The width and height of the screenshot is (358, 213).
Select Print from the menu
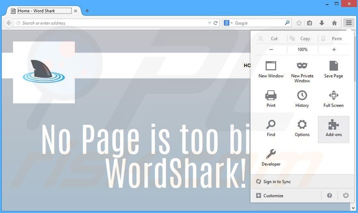coord(271,100)
